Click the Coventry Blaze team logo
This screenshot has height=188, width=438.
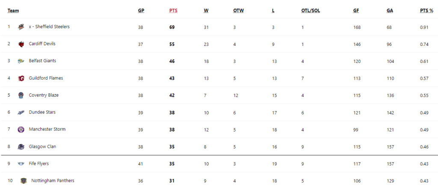coord(21,95)
